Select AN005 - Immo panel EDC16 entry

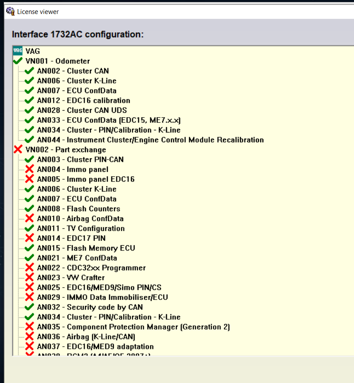(x=86, y=179)
